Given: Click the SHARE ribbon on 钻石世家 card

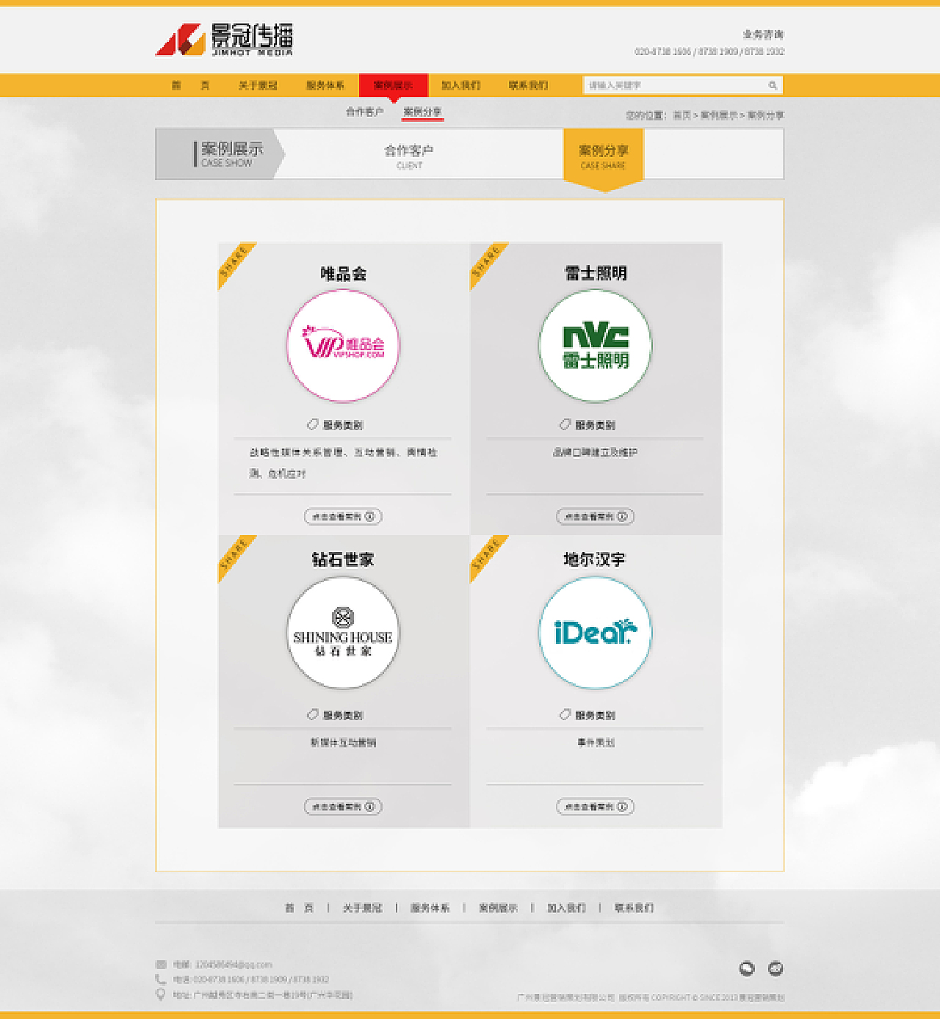Looking at the screenshot, I should [234, 554].
